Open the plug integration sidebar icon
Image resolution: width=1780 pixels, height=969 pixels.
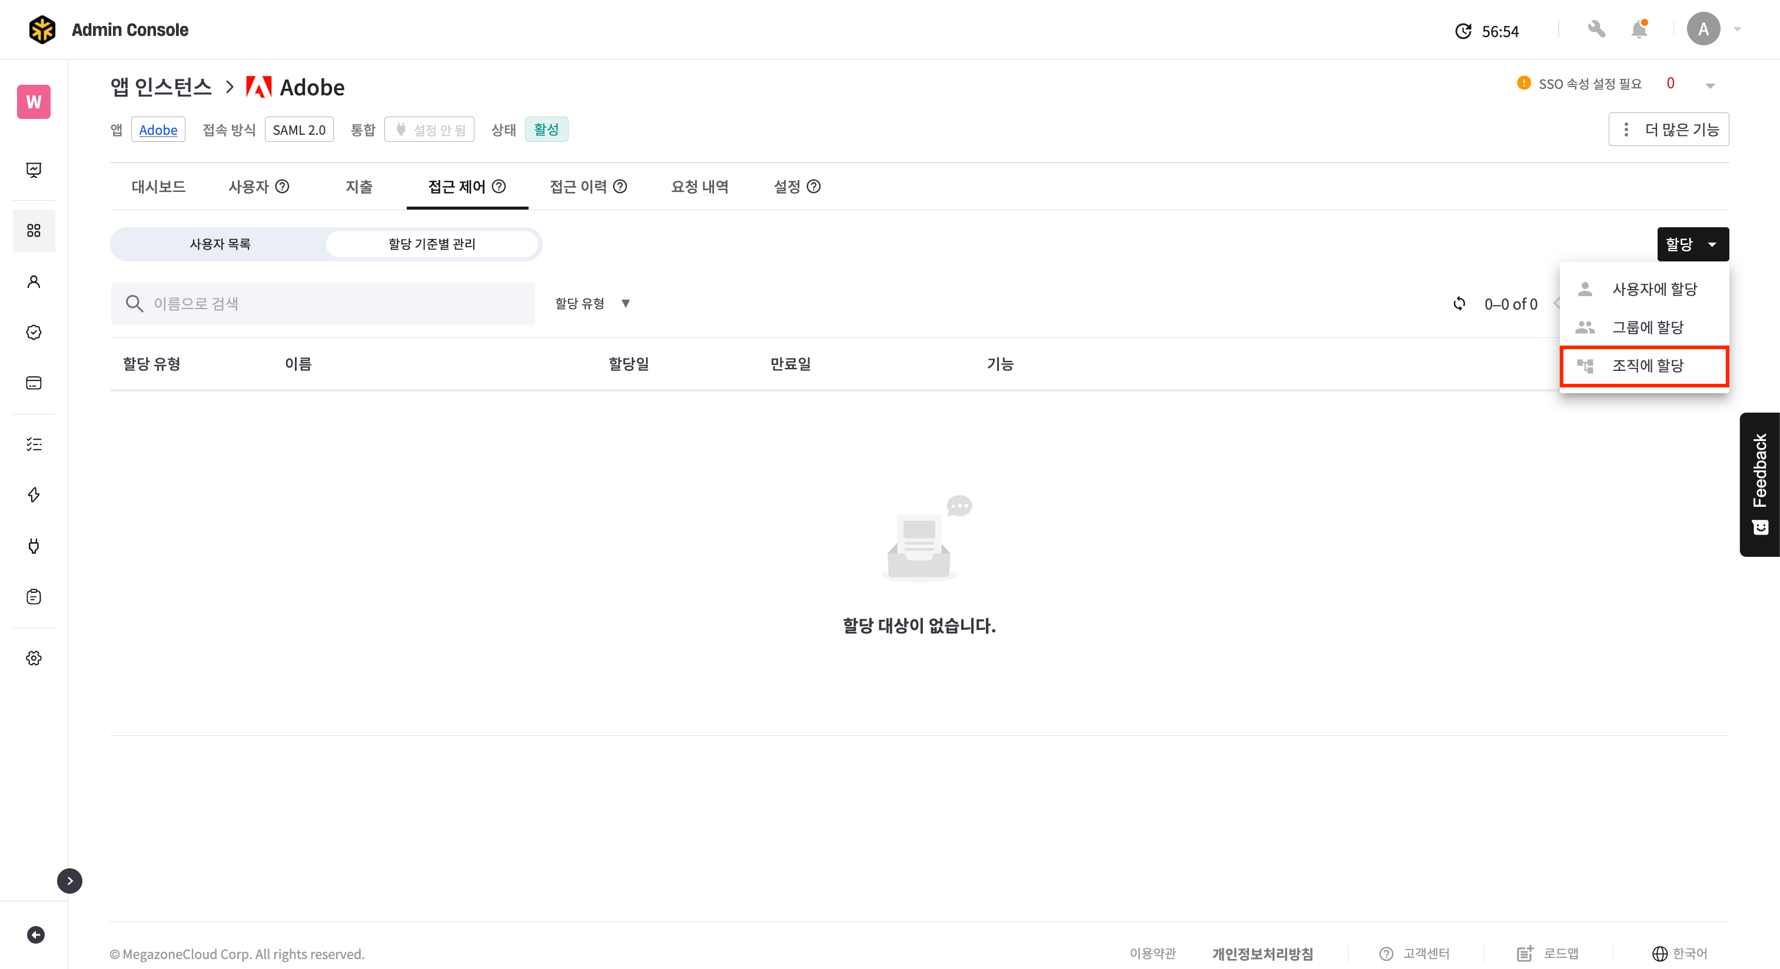click(34, 546)
